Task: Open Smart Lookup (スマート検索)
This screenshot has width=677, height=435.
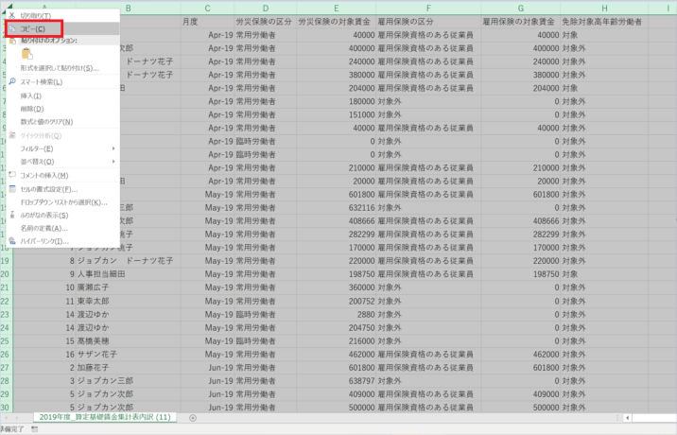Action: (63, 81)
